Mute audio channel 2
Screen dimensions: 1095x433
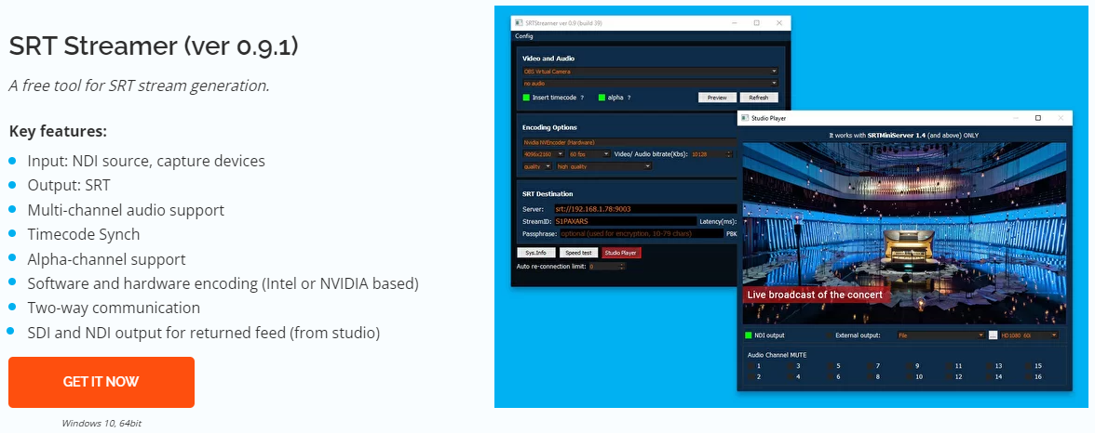point(750,376)
